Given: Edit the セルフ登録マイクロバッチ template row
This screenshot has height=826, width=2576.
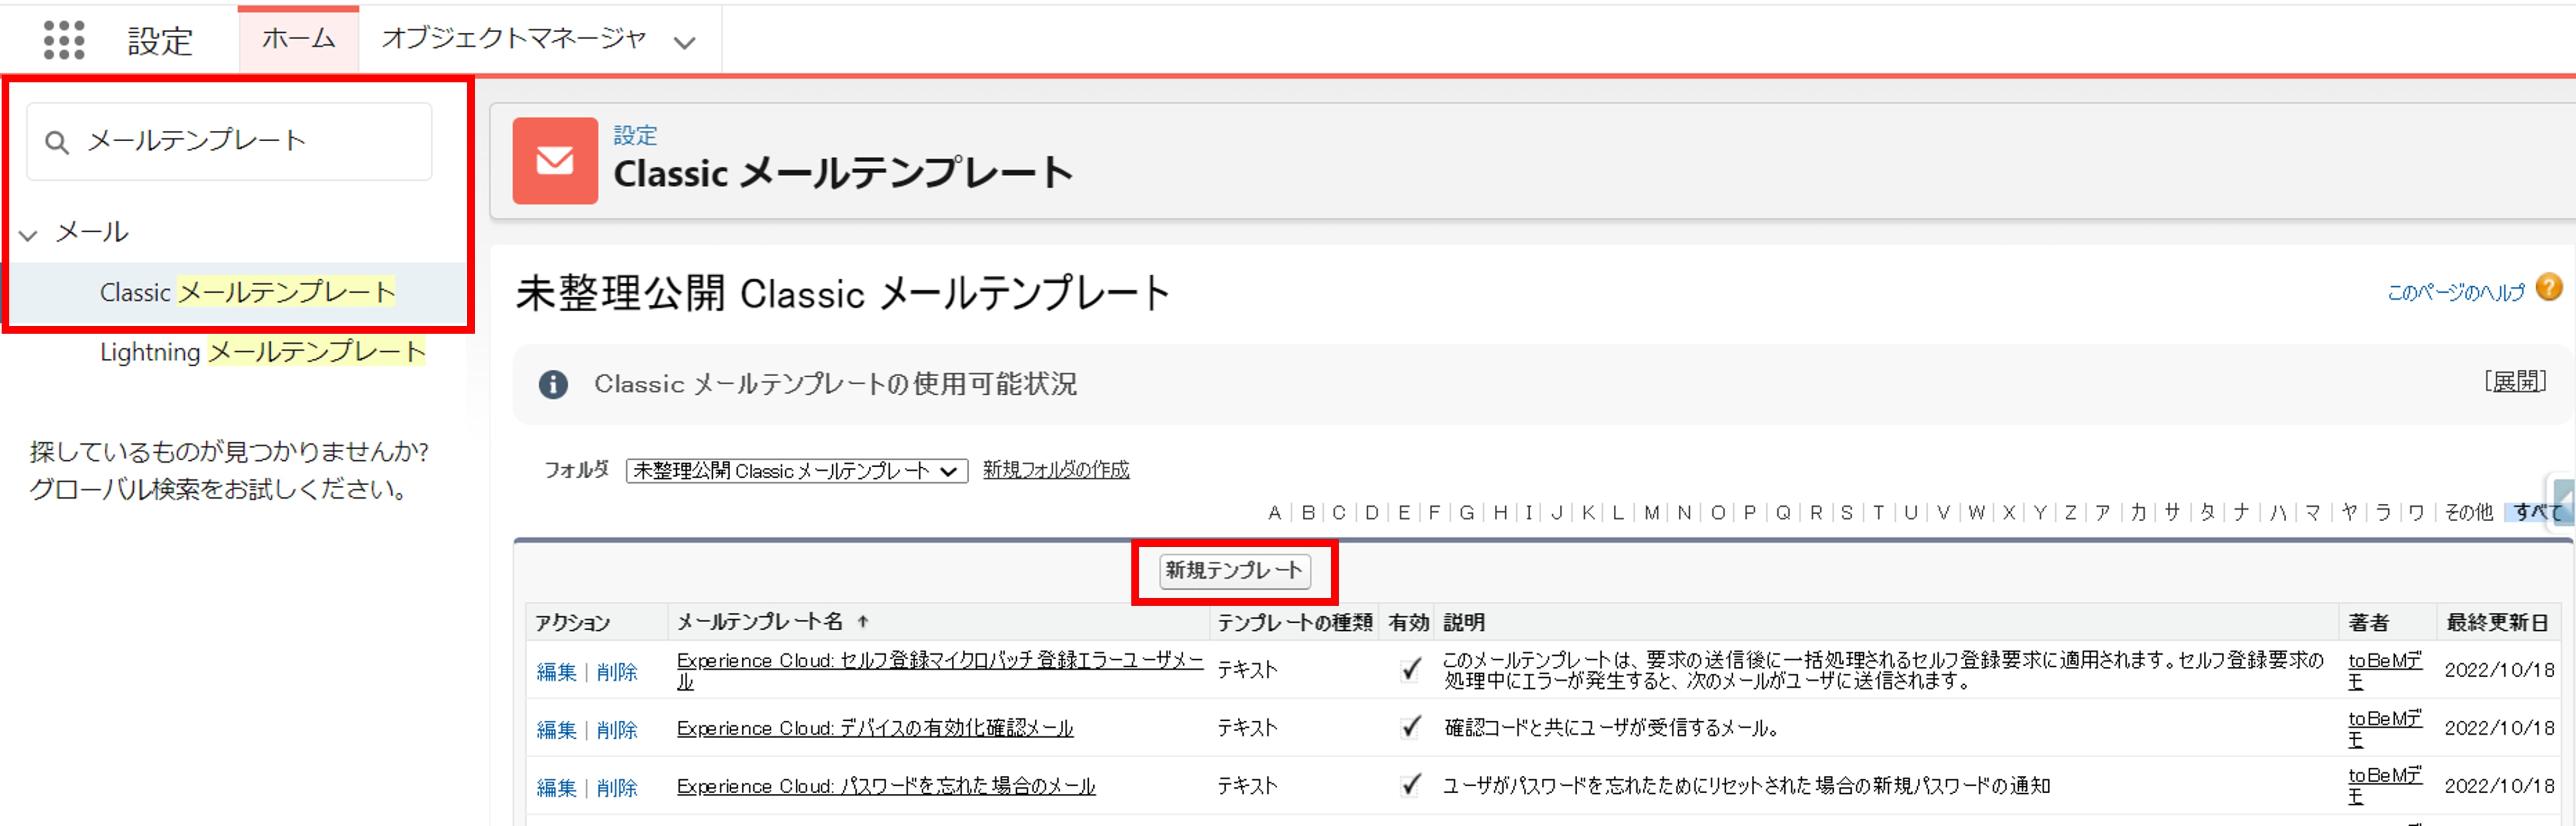Looking at the screenshot, I should pos(556,672).
